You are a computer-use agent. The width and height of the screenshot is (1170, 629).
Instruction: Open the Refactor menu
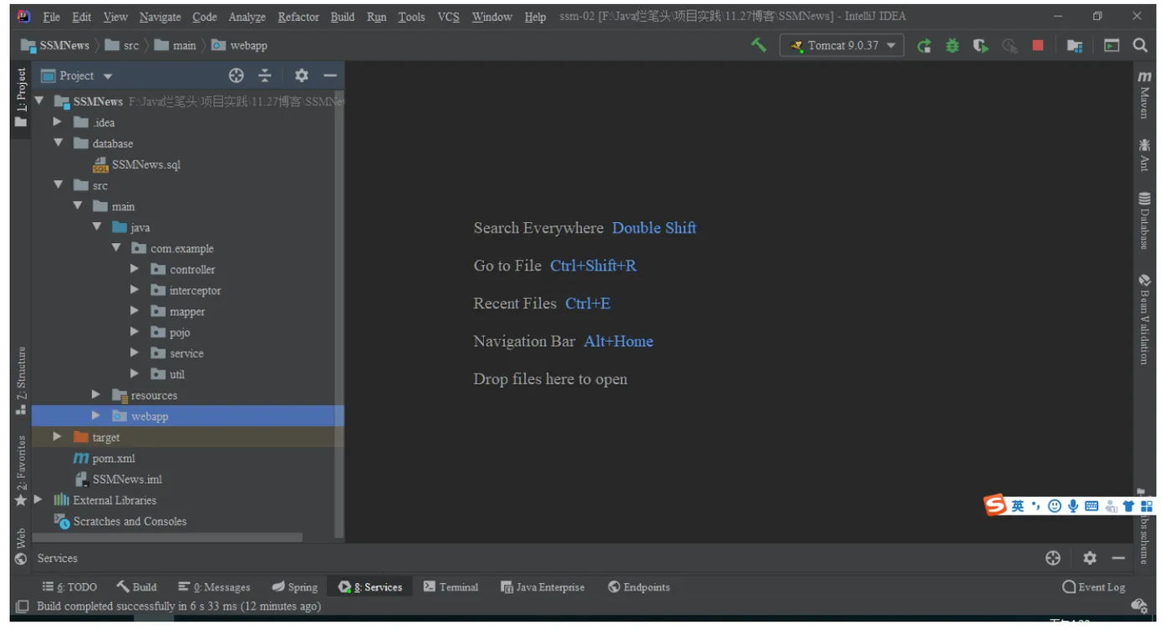click(298, 17)
